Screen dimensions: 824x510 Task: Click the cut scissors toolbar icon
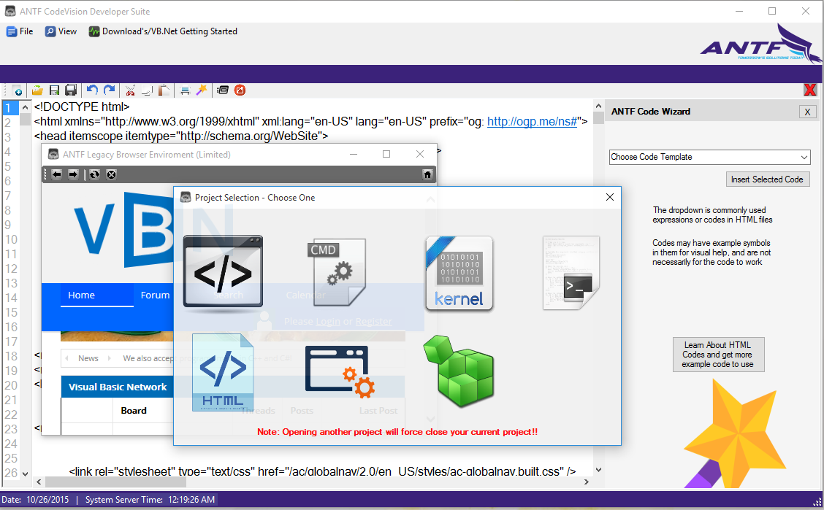click(x=129, y=90)
